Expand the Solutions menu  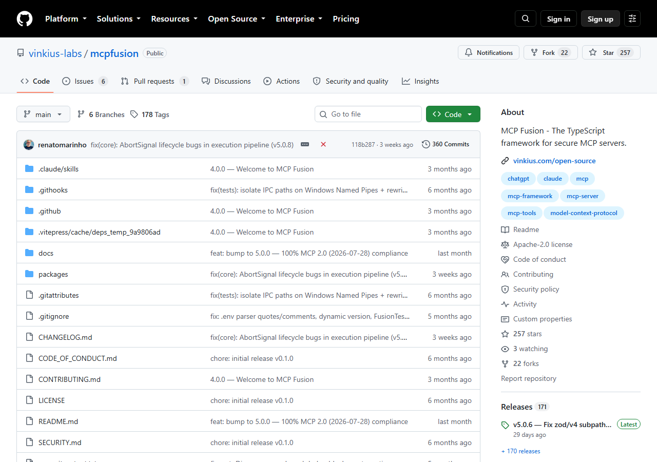tap(119, 19)
